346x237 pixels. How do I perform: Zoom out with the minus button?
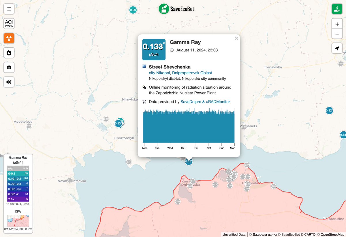[x=337, y=34]
